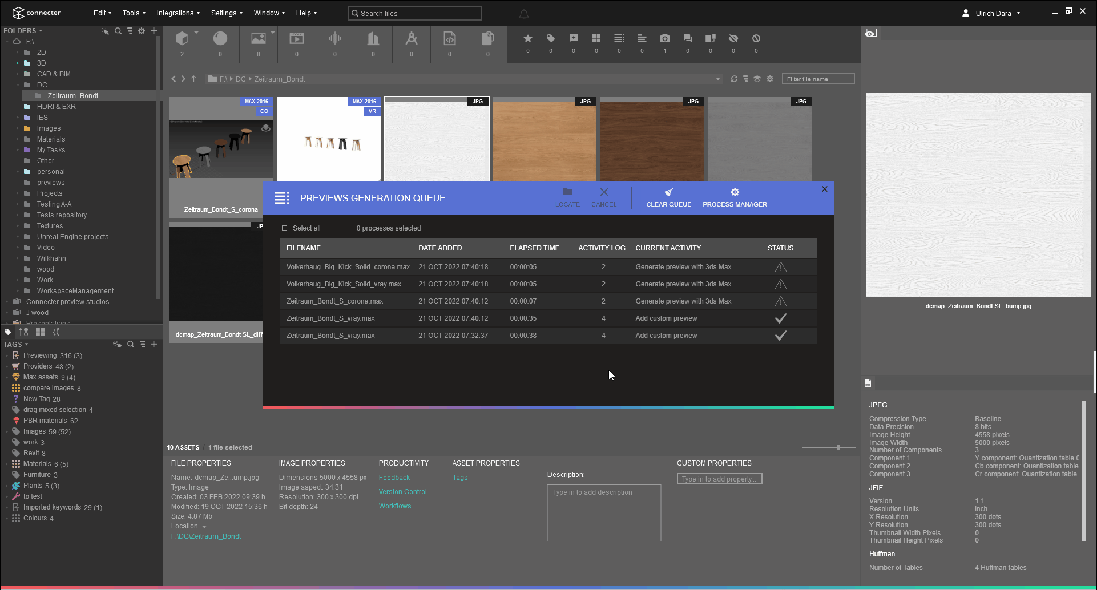The width and height of the screenshot is (1097, 590).
Task: Navigate back in folder history
Action: tap(174, 79)
